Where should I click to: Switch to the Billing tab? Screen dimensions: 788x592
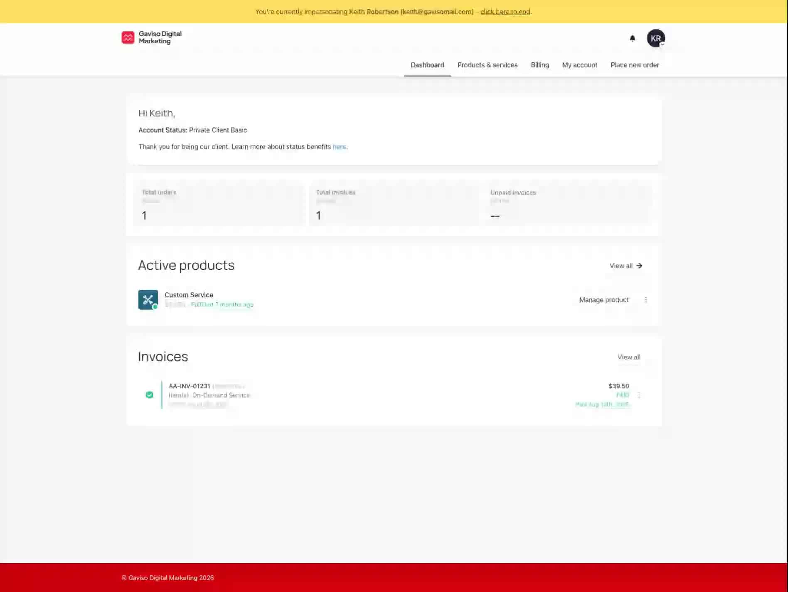pyautogui.click(x=539, y=65)
